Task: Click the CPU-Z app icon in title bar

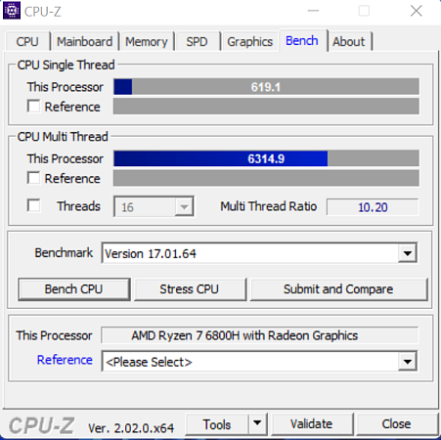Action: [x=12, y=11]
